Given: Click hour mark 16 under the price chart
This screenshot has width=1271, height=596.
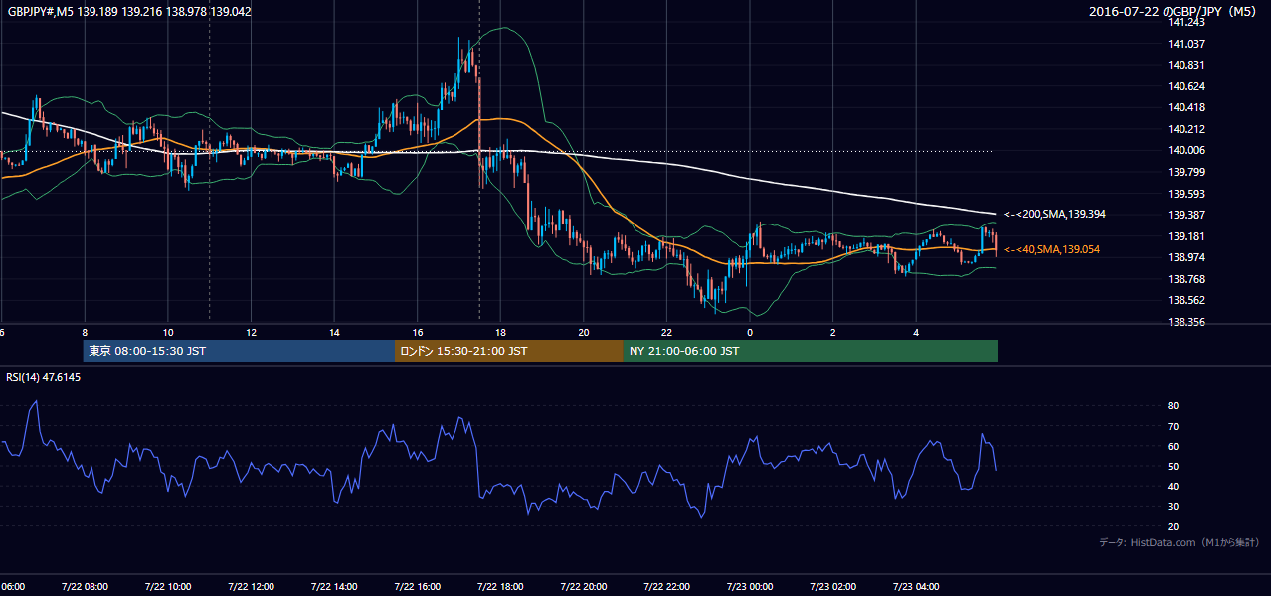Looking at the screenshot, I should point(418,333).
